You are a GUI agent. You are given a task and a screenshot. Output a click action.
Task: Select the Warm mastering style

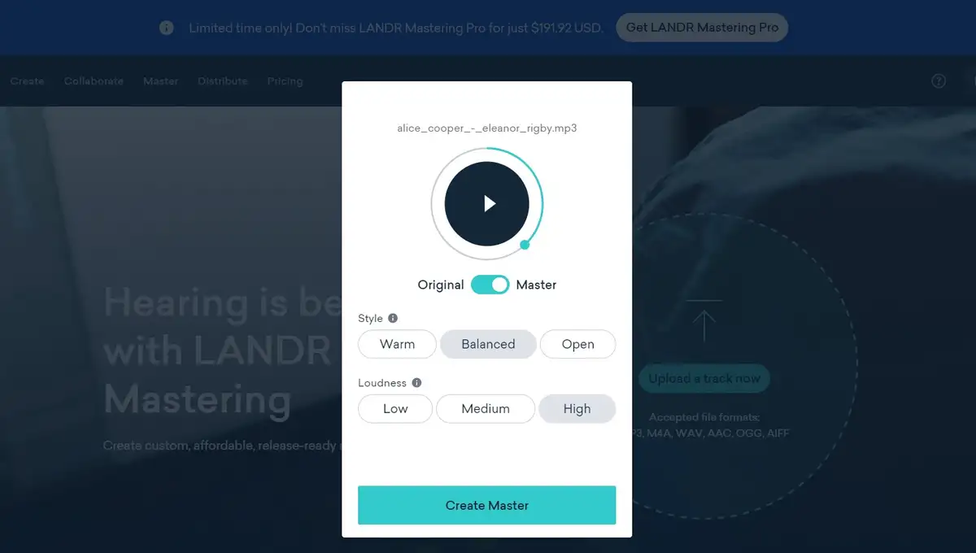[x=397, y=344]
